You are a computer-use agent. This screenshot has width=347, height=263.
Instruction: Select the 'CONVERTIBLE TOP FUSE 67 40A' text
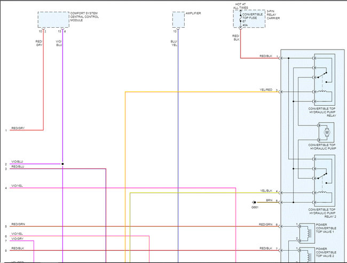coord(253,20)
